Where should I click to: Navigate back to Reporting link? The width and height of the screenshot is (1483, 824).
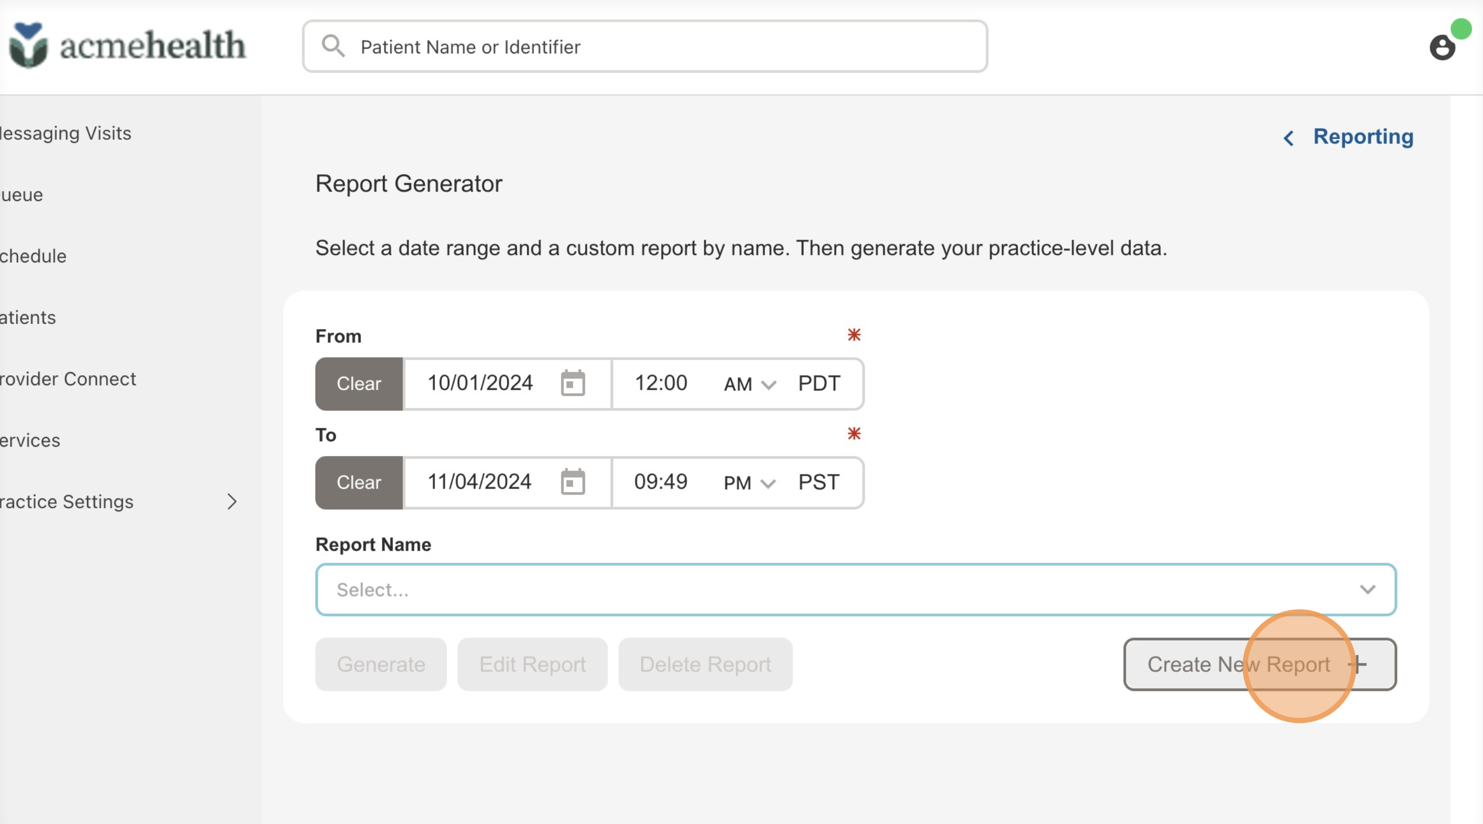(x=1363, y=137)
